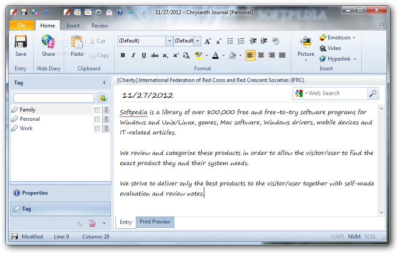
Task: Click the Share web diary icon in the ribbon
Action: (48, 42)
